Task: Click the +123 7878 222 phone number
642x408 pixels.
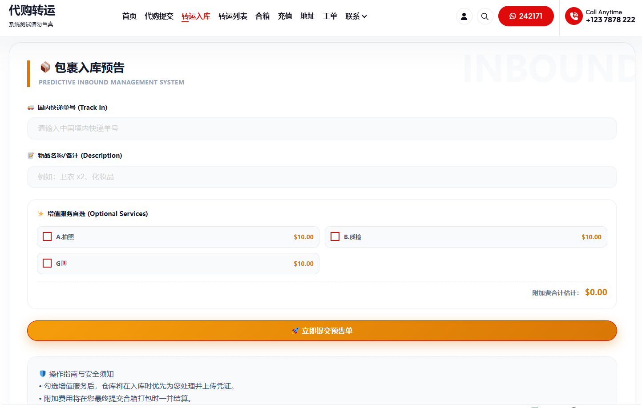Action: coord(610,20)
